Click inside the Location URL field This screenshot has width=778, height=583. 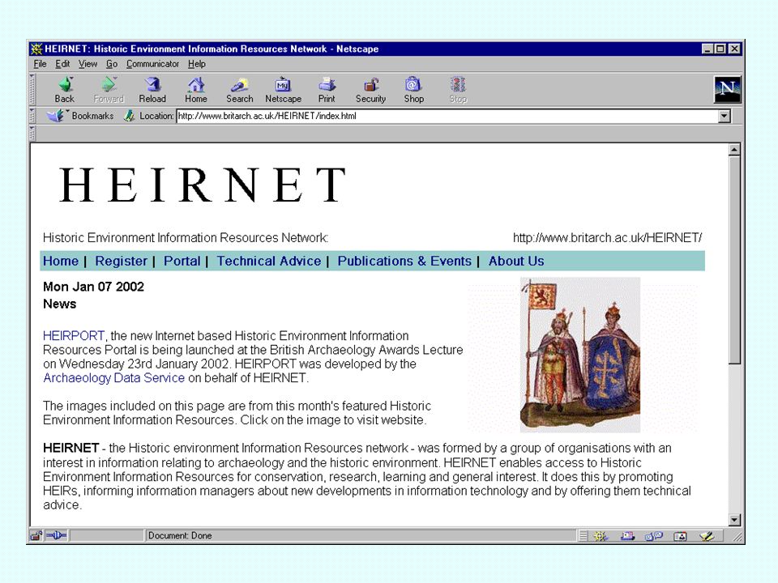[x=447, y=116]
